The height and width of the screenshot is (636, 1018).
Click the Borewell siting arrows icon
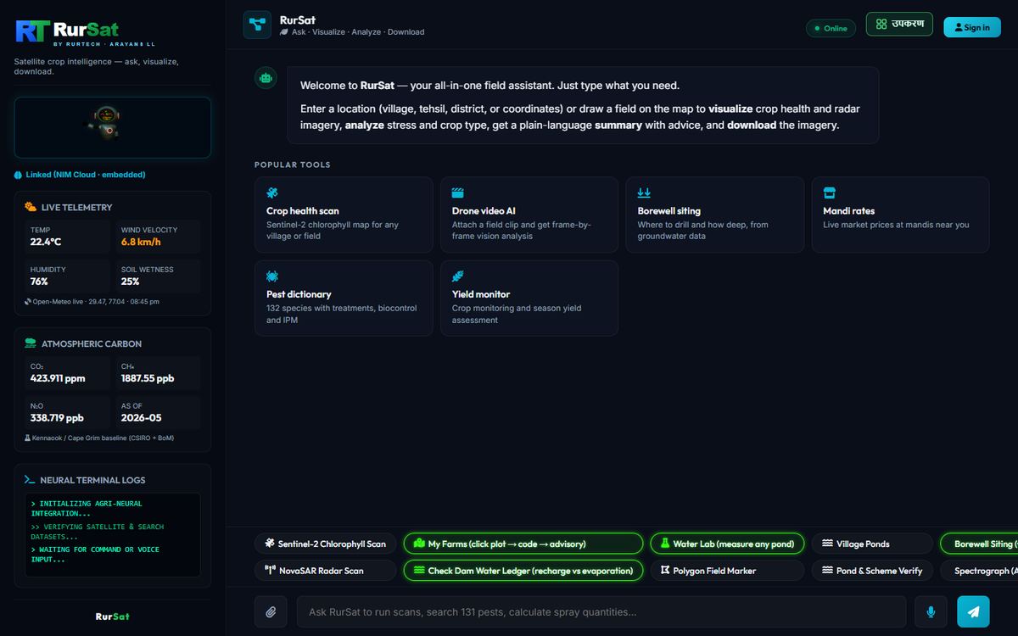coord(644,193)
